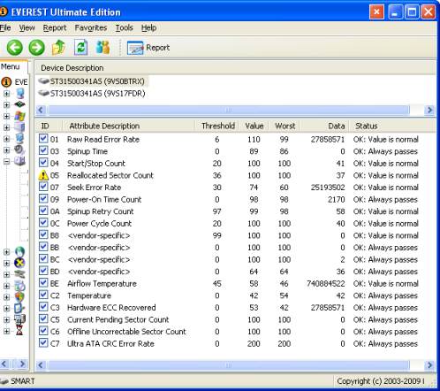
Task: Select the Database icon in the tree
Action: coord(19,319)
